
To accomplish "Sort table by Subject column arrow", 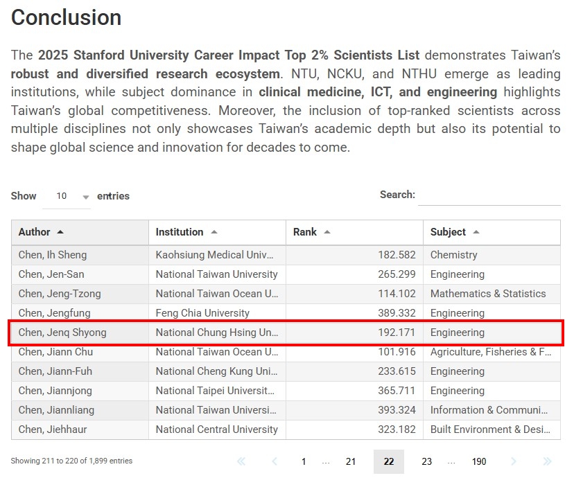I will tap(476, 232).
